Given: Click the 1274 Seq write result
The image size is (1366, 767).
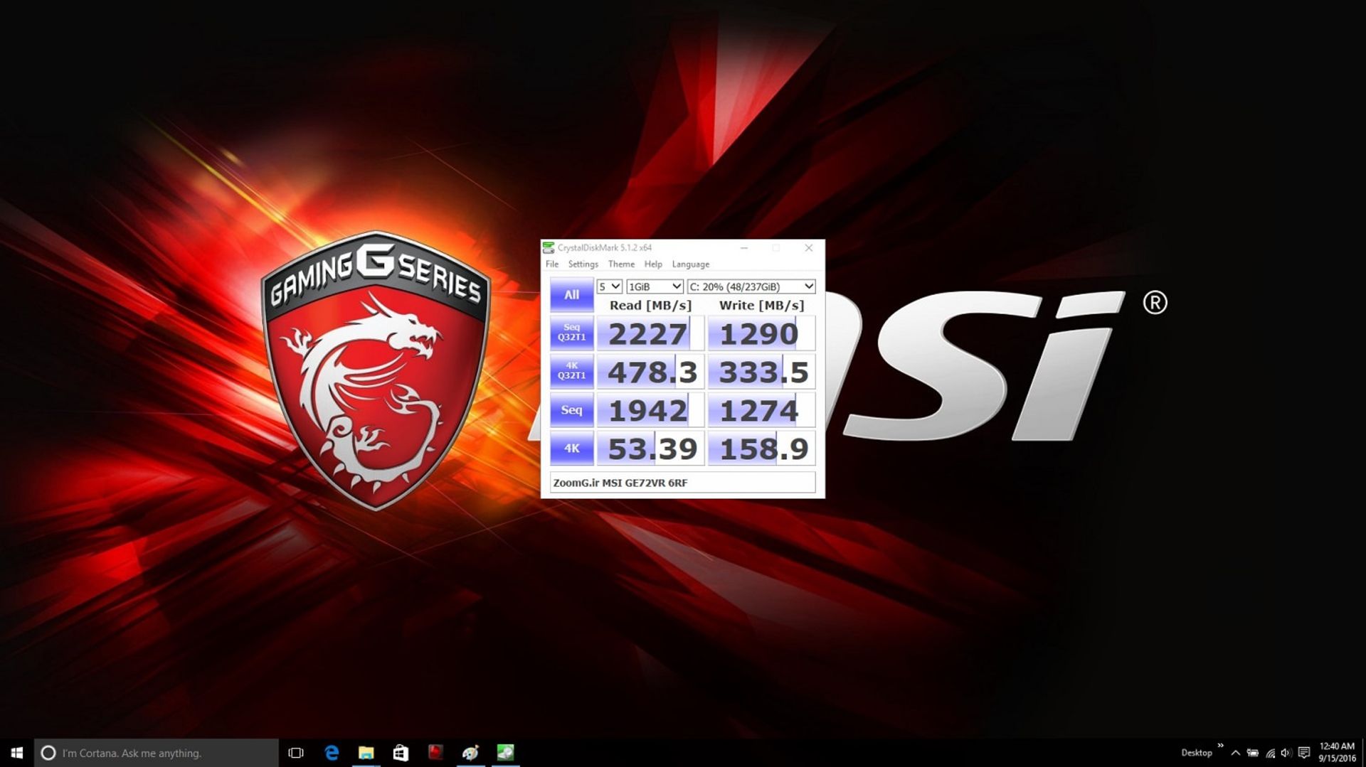Looking at the screenshot, I should click(761, 410).
